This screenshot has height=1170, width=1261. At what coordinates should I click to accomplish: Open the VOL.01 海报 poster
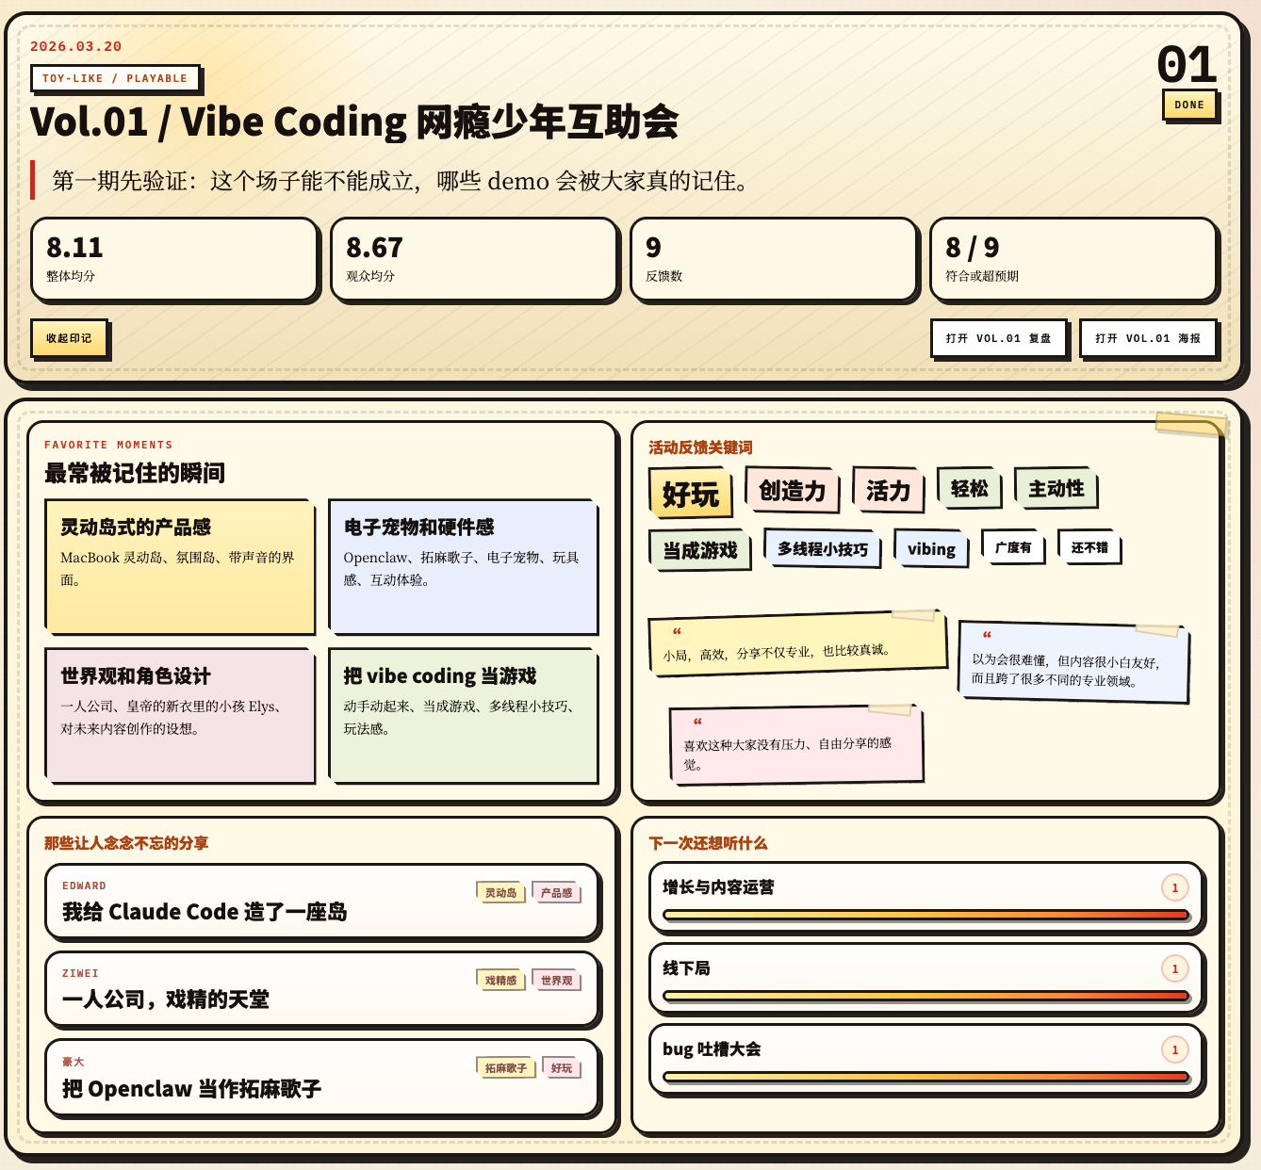tap(1147, 339)
